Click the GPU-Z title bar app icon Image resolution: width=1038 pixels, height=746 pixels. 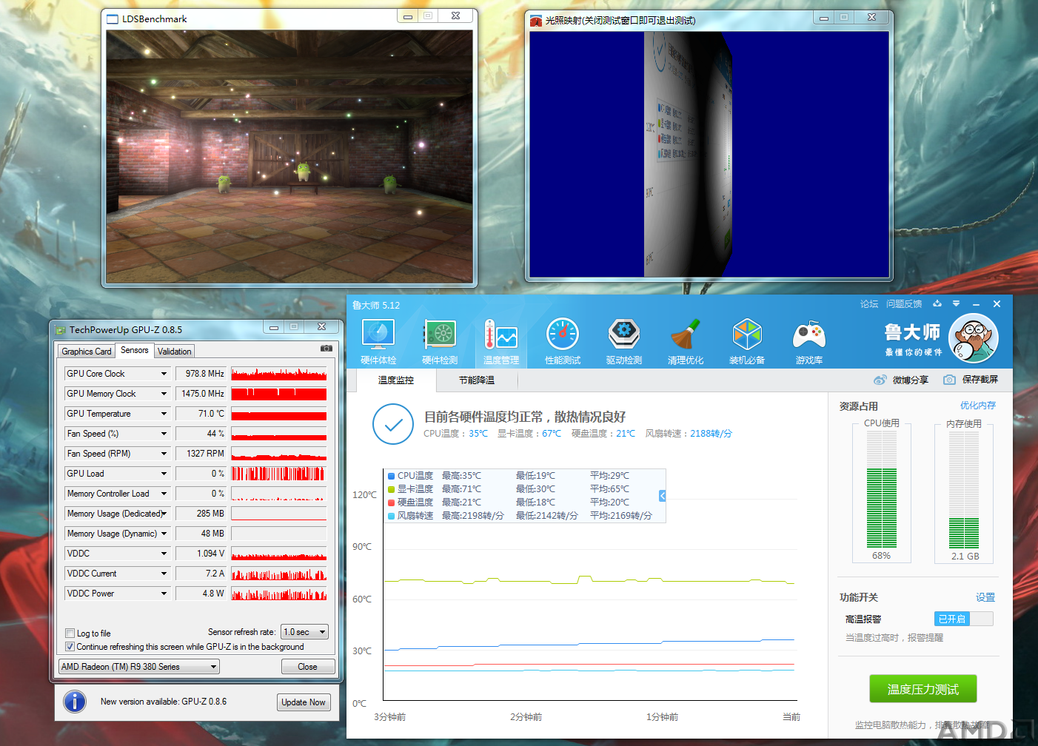[x=61, y=330]
